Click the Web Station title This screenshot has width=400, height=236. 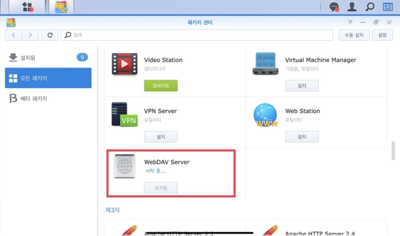point(303,111)
